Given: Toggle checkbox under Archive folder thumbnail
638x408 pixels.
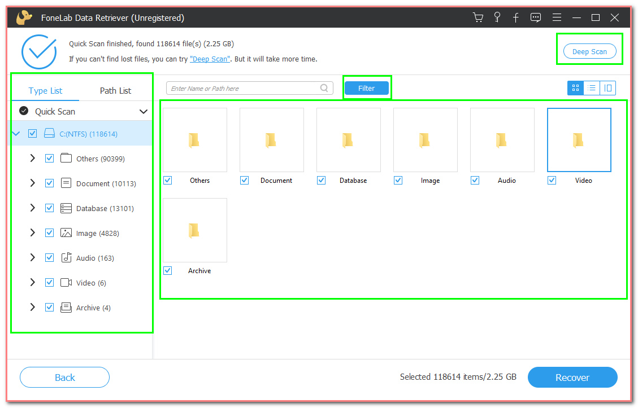Looking at the screenshot, I should 168,270.
